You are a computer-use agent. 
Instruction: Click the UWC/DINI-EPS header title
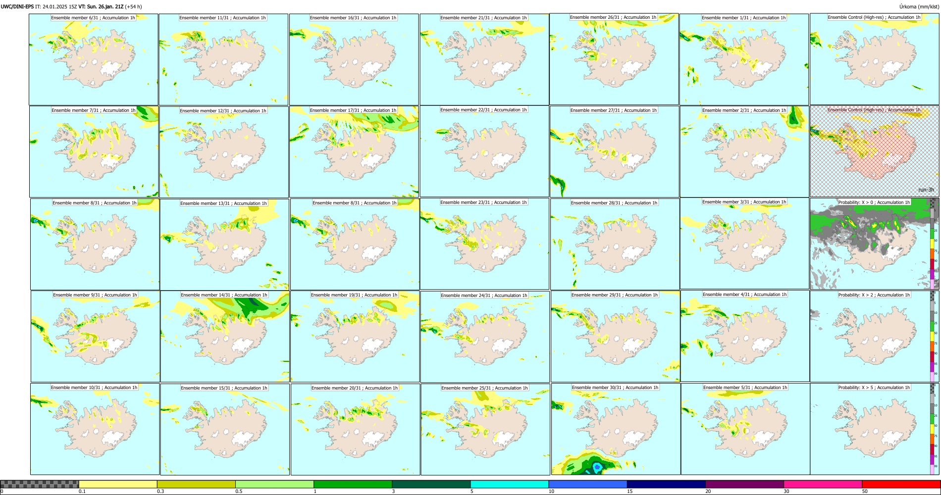pos(17,7)
